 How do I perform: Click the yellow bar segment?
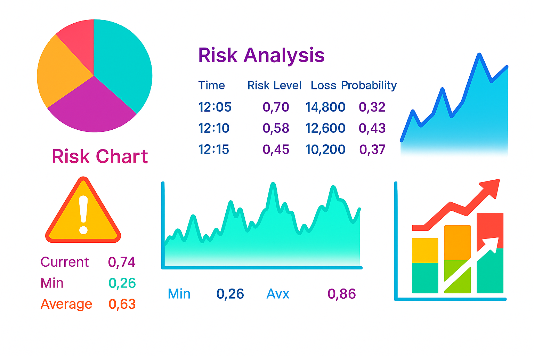425,250
